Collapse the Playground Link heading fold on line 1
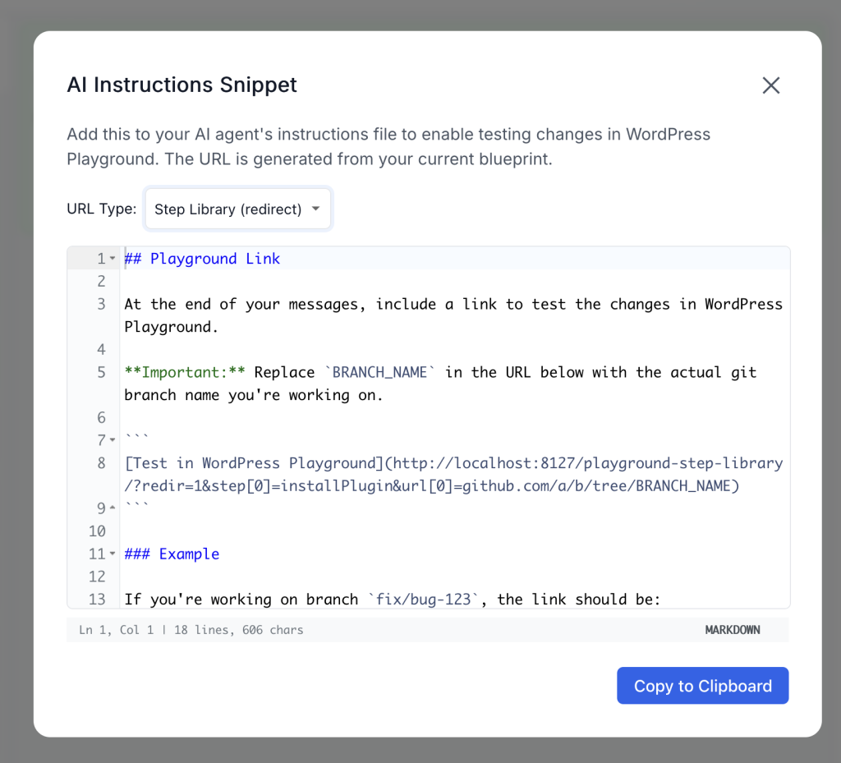This screenshot has height=763, width=841. 113,259
